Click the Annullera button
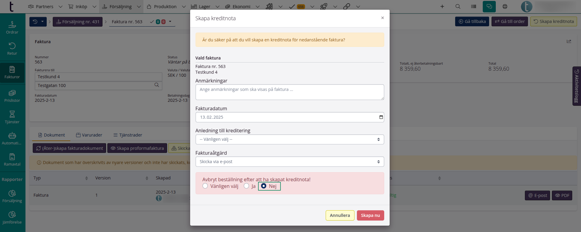 (x=340, y=215)
